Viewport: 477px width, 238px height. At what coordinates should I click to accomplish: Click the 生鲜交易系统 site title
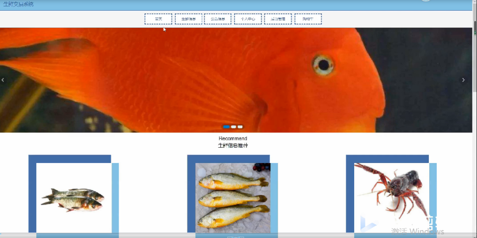[x=19, y=4]
